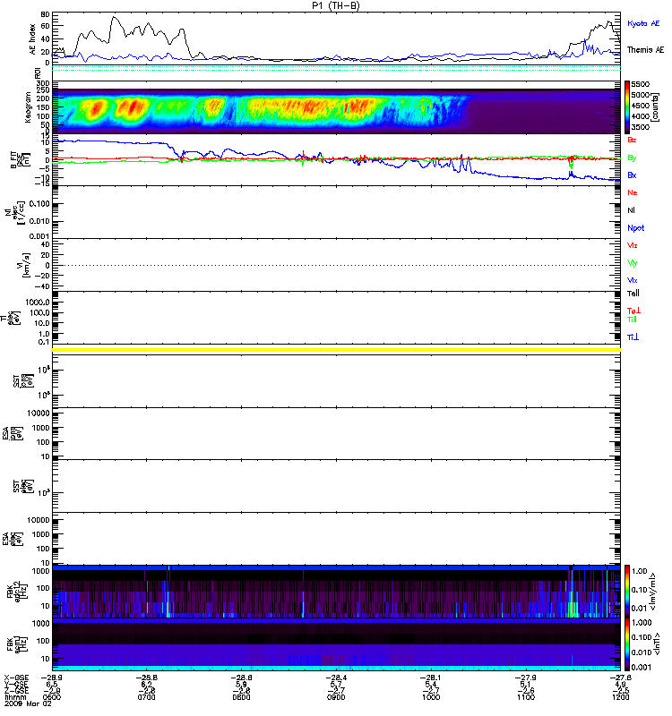Image resolution: width=672 pixels, height=716 pixels.
Task: Click the '0900' time tick label
Action: click(336, 697)
